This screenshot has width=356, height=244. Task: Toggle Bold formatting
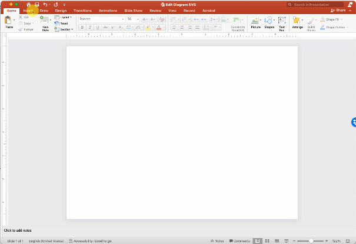(x=82, y=28)
